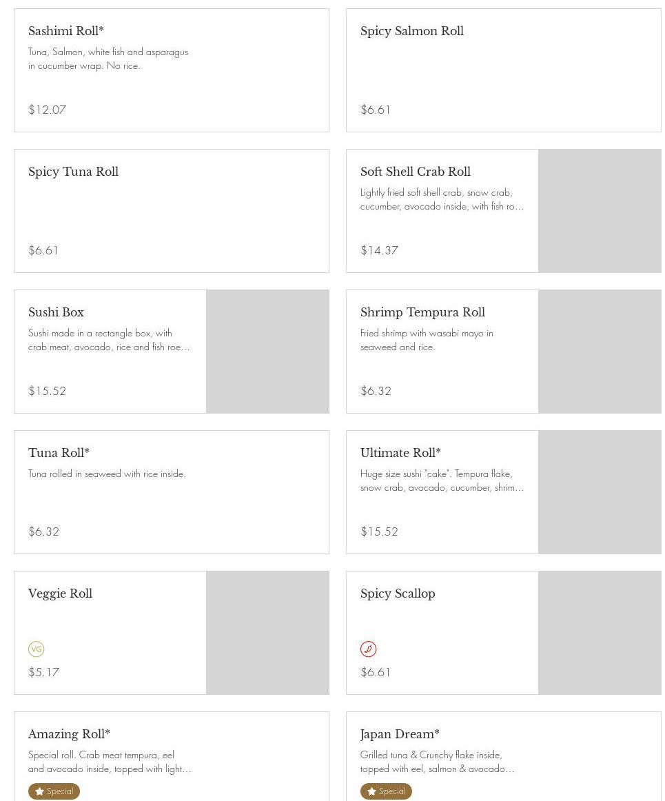Select the Spicy Scallop image placeholder
The height and width of the screenshot is (801, 665).
pos(600,633)
